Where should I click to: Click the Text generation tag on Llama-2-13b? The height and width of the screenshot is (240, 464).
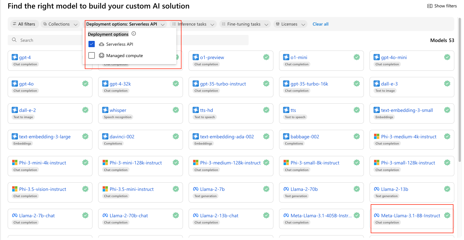tap(387, 196)
